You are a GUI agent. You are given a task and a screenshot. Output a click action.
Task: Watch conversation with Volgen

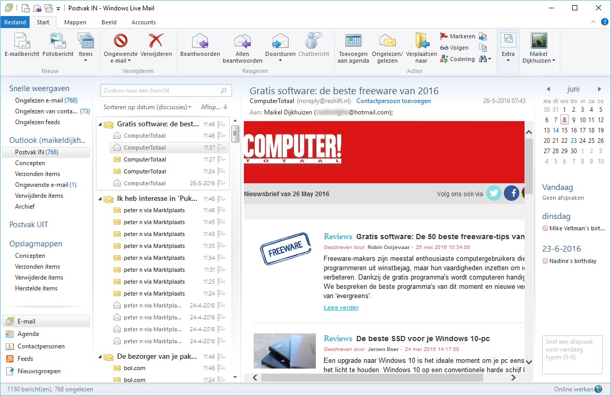tap(454, 48)
